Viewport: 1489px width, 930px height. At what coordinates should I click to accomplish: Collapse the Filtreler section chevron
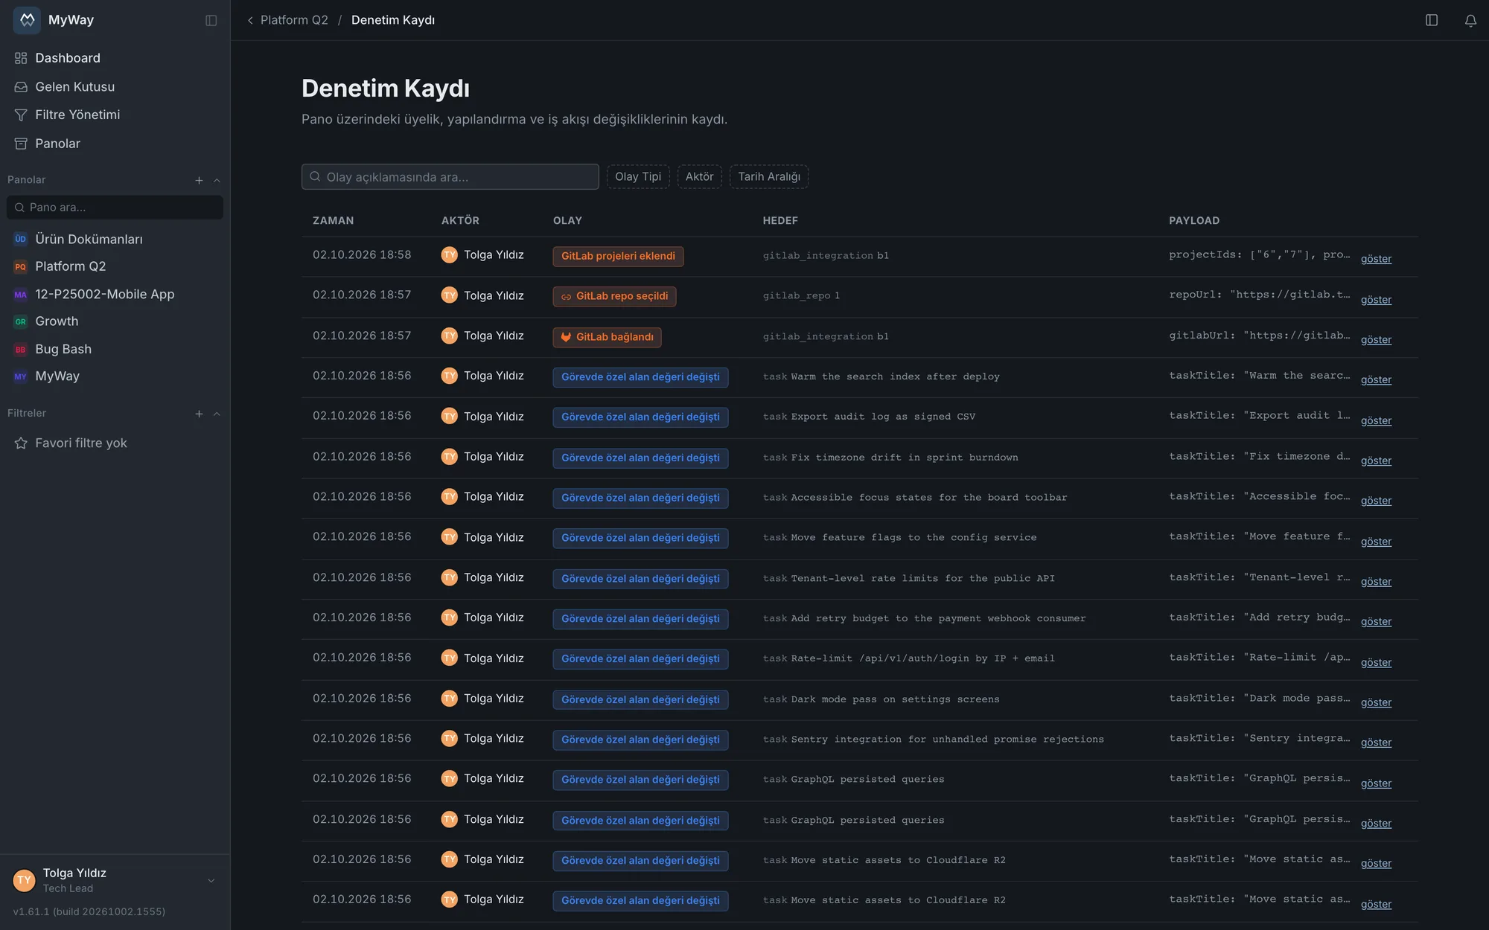217,414
